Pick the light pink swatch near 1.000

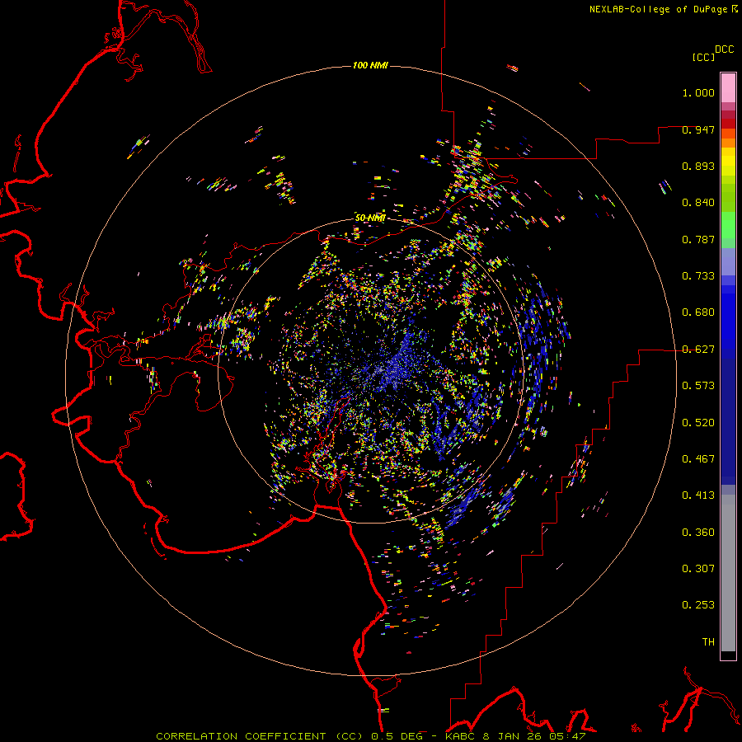coord(728,88)
